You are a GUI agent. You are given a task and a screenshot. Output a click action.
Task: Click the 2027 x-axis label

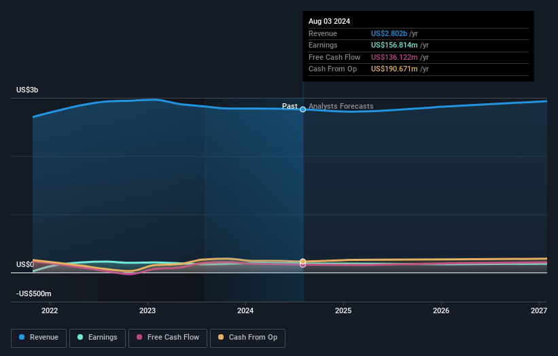pyautogui.click(x=539, y=310)
